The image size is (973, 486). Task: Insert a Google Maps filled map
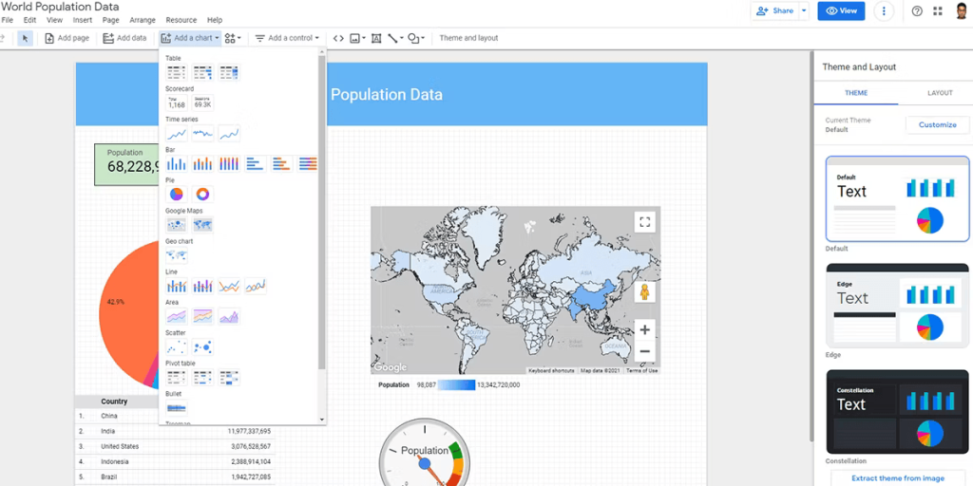(202, 224)
